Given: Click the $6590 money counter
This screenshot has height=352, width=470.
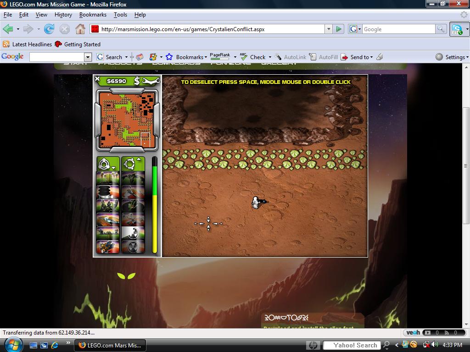Looking at the screenshot, I should tap(117, 81).
